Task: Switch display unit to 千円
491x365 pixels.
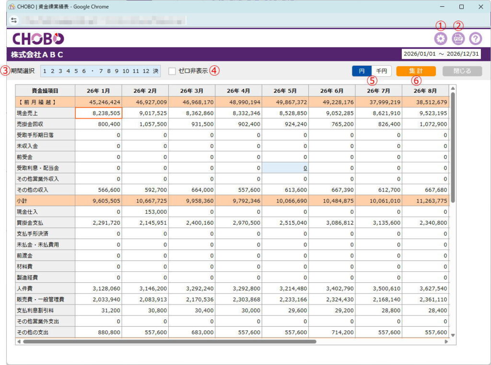Action: (x=382, y=71)
